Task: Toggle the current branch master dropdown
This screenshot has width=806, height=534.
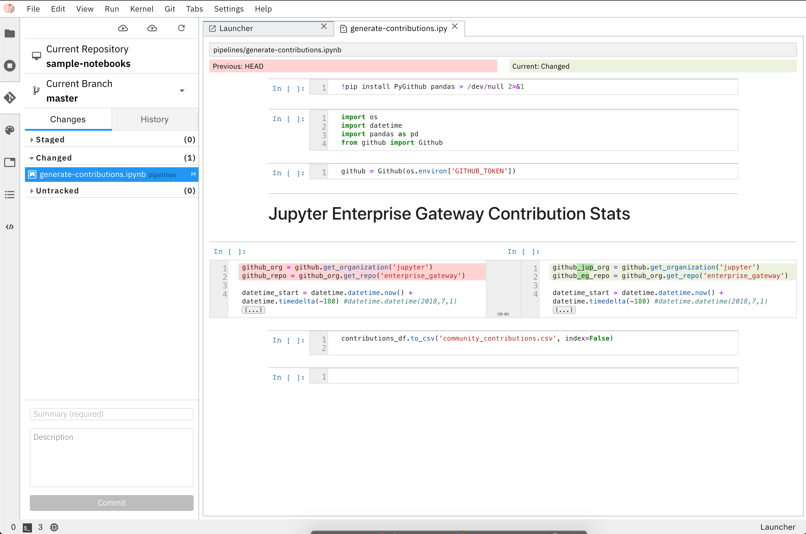Action: [183, 91]
